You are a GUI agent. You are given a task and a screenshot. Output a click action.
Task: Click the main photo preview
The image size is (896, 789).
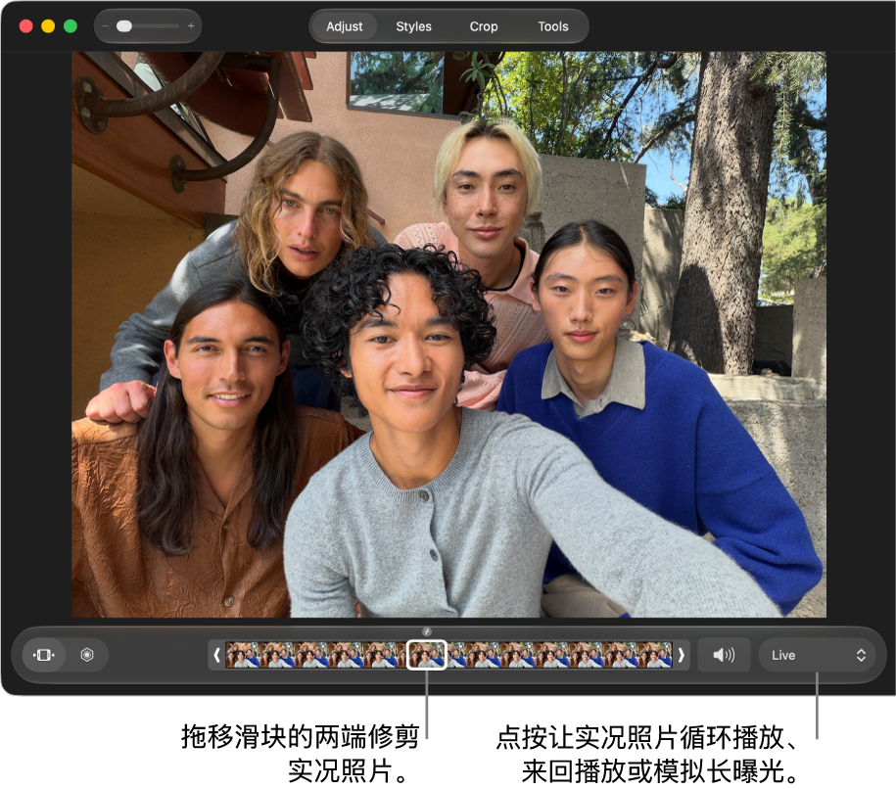pos(448,335)
